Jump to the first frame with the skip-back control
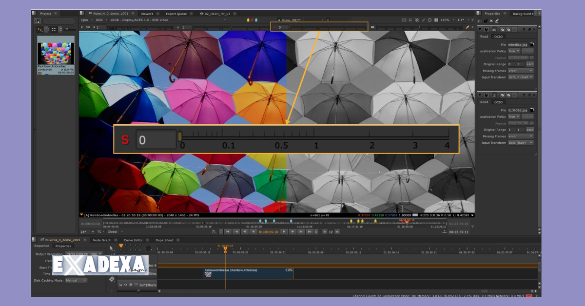Viewport: 585px width, 306px height. [227, 232]
